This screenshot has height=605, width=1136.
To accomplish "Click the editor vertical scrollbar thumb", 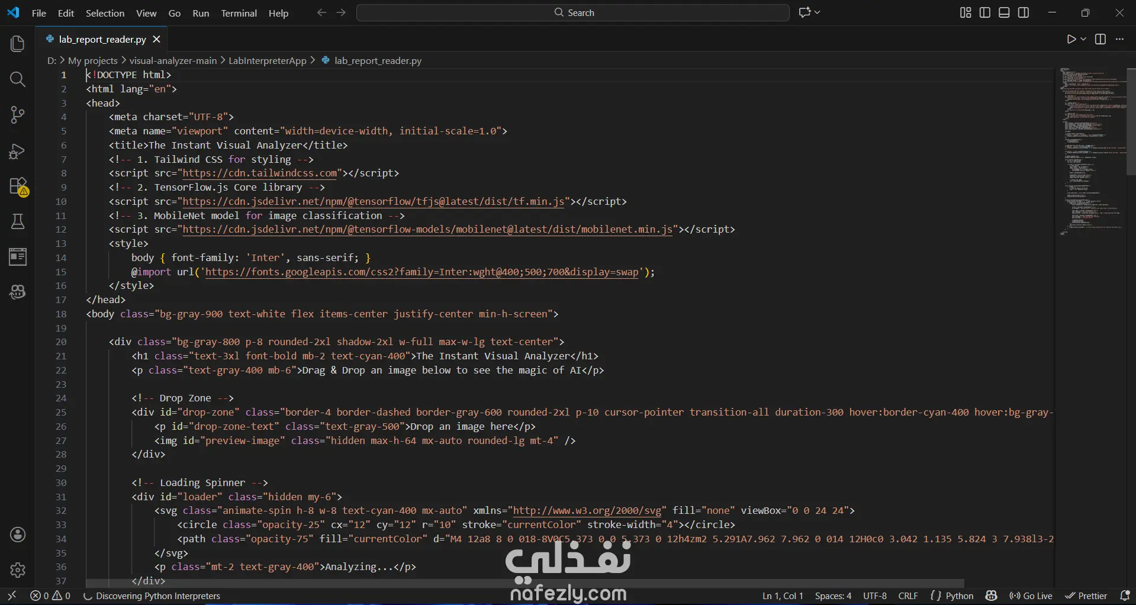I will [x=1131, y=121].
